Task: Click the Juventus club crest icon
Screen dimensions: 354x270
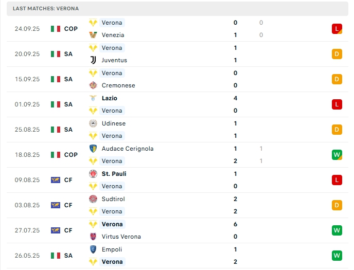Action: 93,60
